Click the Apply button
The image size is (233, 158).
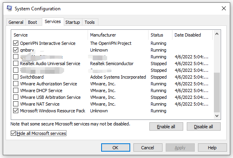(180, 148)
